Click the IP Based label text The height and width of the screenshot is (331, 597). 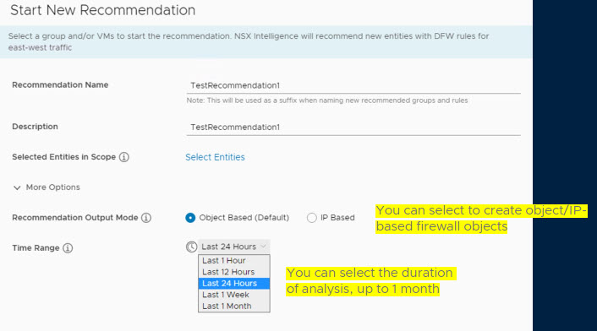(337, 218)
